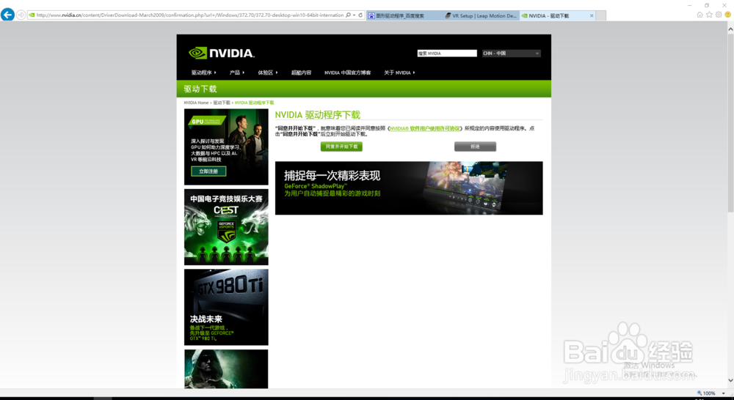Click NVIDIA Home breadcrumb
734x400 pixels.
(x=196, y=103)
